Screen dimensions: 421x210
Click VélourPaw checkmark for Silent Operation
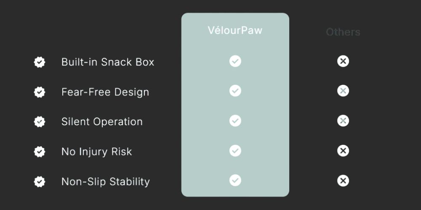[235, 121]
